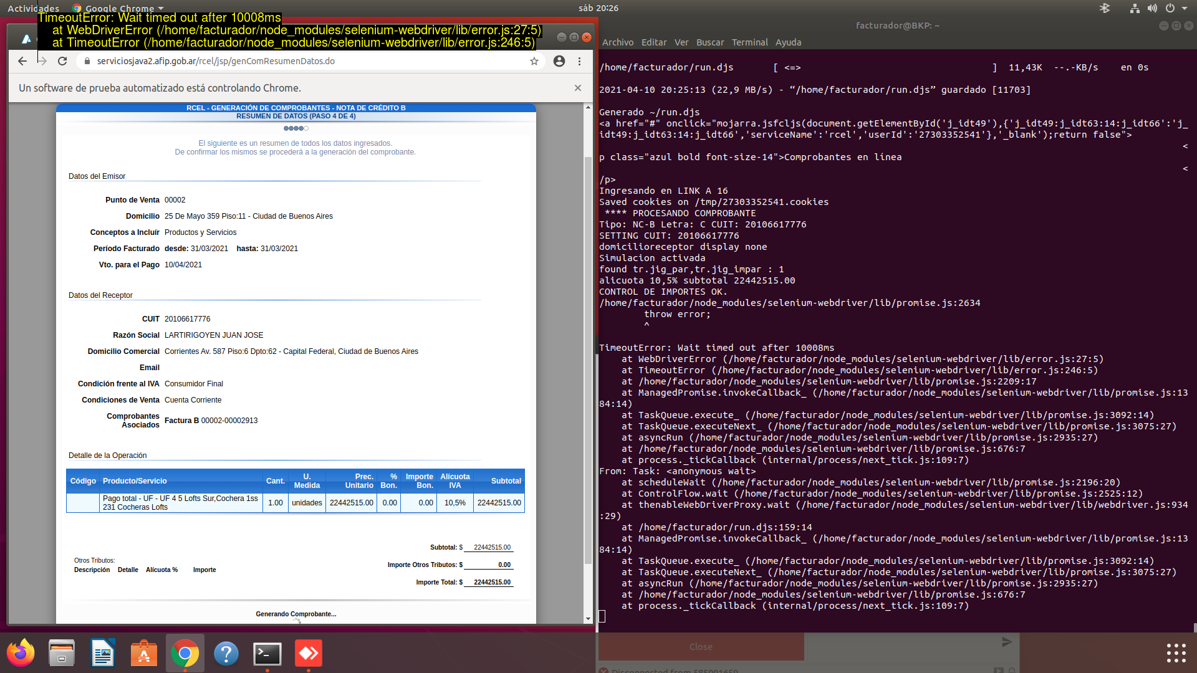
Task: Click the Importe Total value 22442515.00
Action: (492, 582)
